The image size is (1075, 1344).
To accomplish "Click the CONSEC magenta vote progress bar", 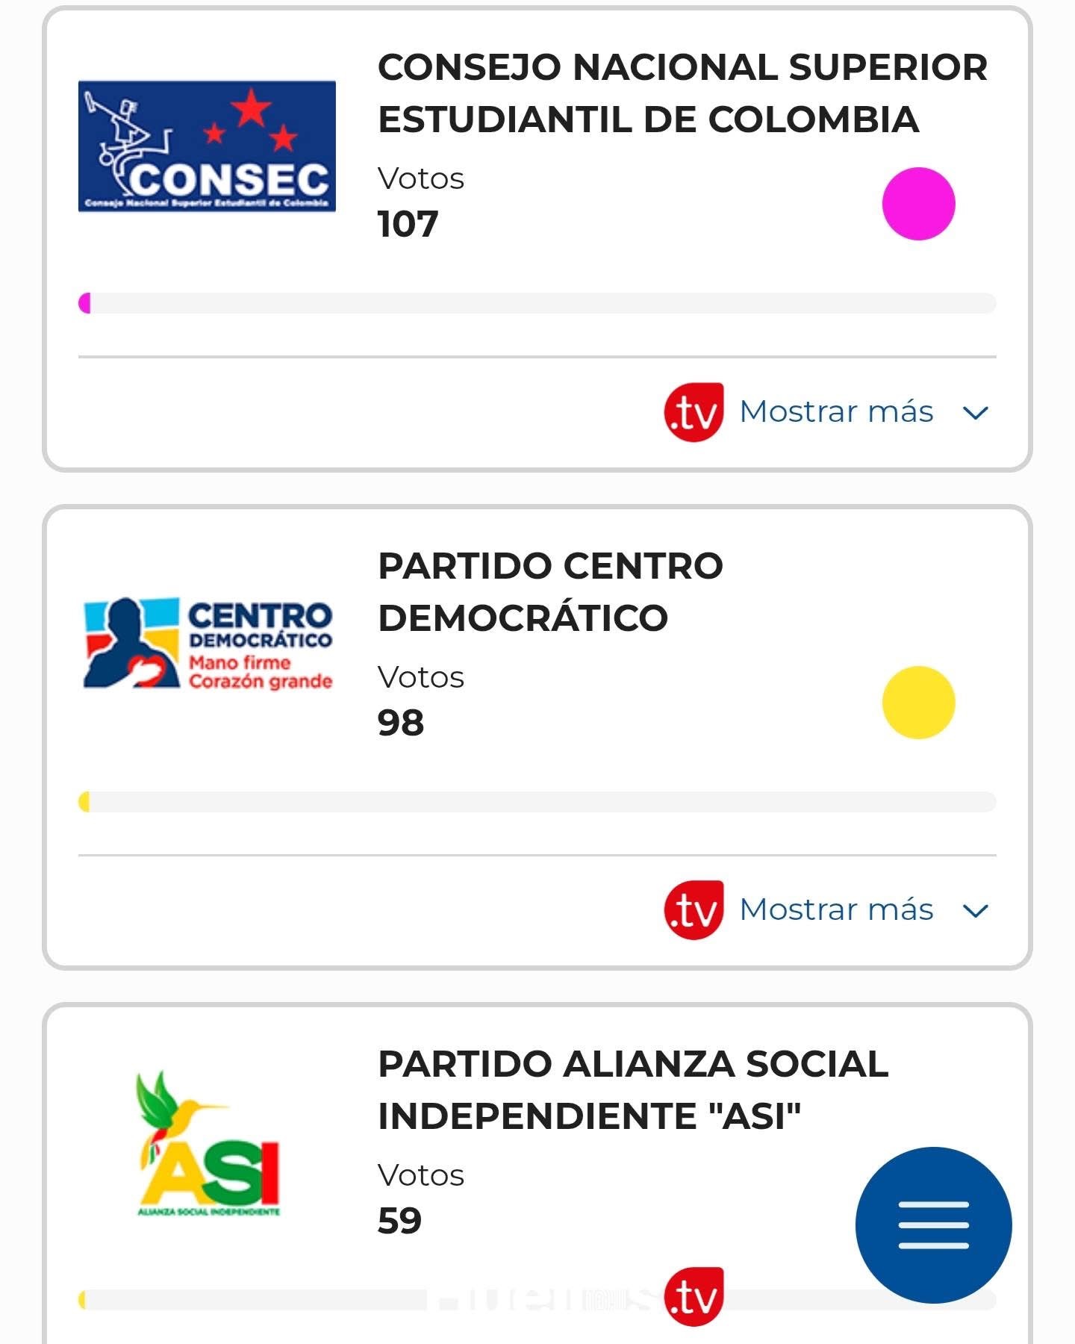I will pos(537,303).
